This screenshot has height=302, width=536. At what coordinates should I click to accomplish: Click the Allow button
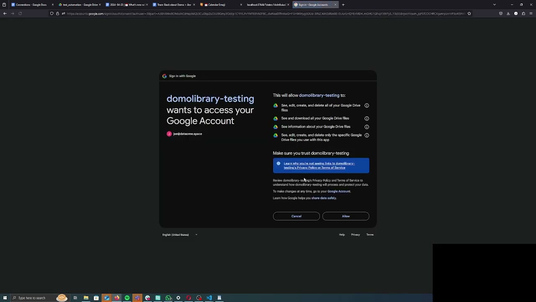346,216
